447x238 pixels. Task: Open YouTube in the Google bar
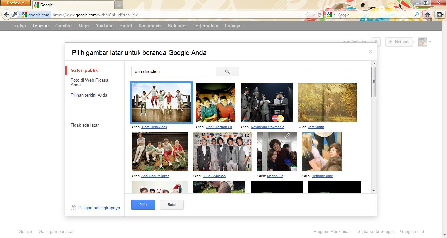[x=104, y=26]
